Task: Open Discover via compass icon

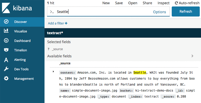Action: tap(6, 22)
